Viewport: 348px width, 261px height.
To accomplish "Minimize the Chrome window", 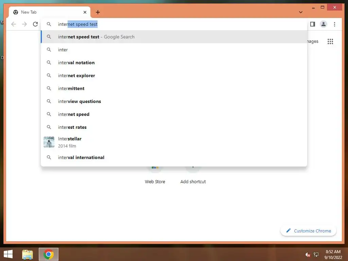I will (x=313, y=7).
